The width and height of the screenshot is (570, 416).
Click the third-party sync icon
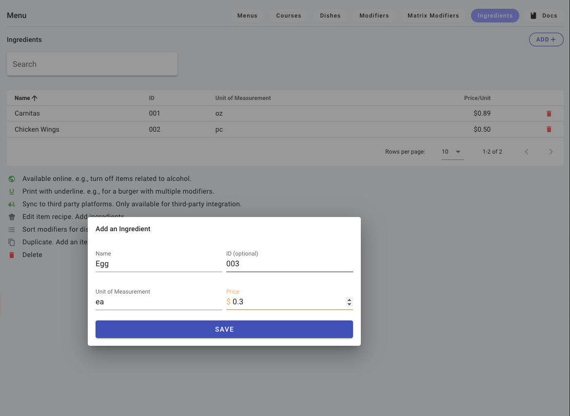point(12,204)
